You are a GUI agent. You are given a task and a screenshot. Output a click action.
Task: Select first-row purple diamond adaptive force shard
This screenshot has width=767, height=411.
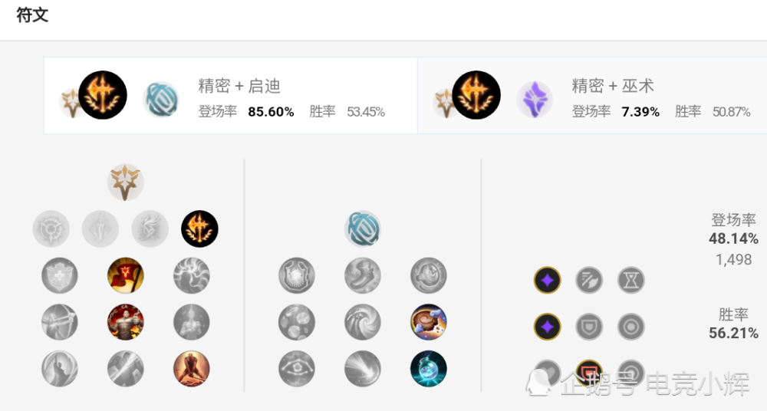point(548,281)
